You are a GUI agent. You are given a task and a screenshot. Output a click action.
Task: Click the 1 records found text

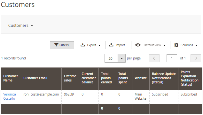tap(13, 58)
